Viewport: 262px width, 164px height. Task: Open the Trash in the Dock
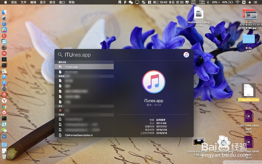[x=4, y=156]
